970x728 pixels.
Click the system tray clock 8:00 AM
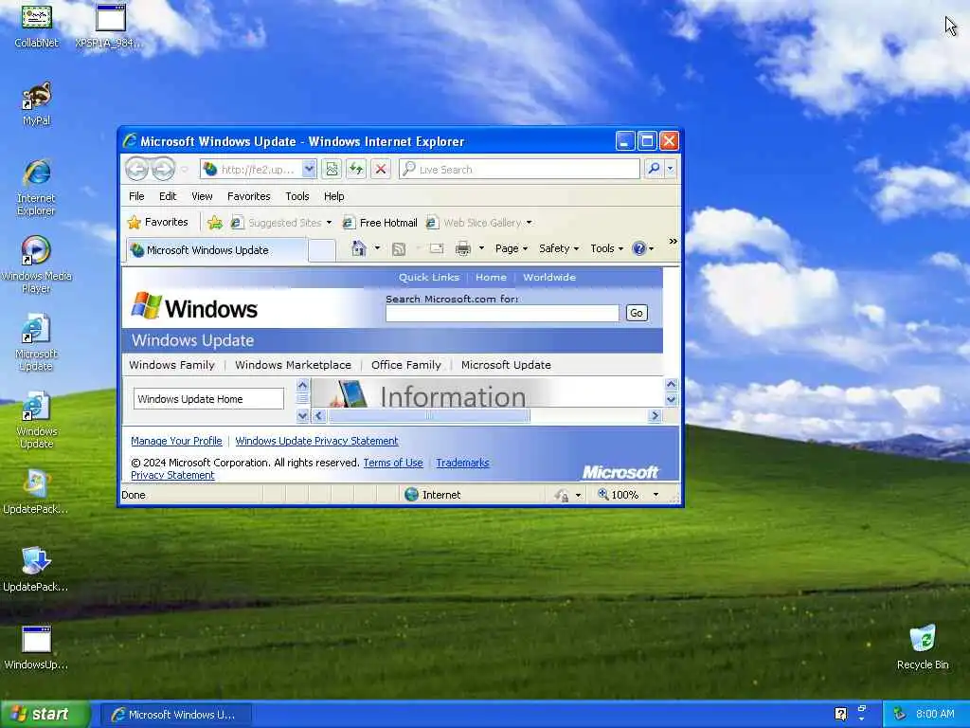tap(935, 714)
